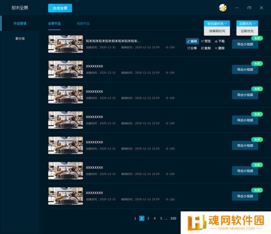The height and width of the screenshot is (234, 271).
Task: Click the 知末全景 logo
Action: (x=19, y=8)
